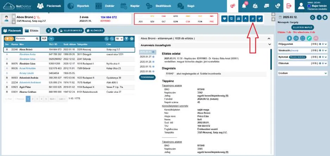The height and width of the screenshot is (156, 330).
Task: Click the refresh icon next to date
Action: point(312,17)
